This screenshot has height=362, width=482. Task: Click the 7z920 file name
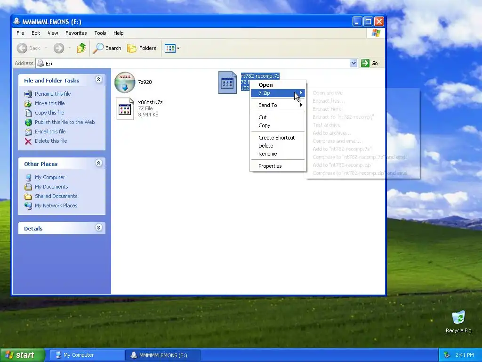145,82
